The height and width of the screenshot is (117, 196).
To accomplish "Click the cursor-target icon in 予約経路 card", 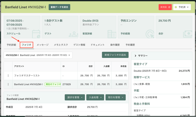I will click(x=150, y=34).
